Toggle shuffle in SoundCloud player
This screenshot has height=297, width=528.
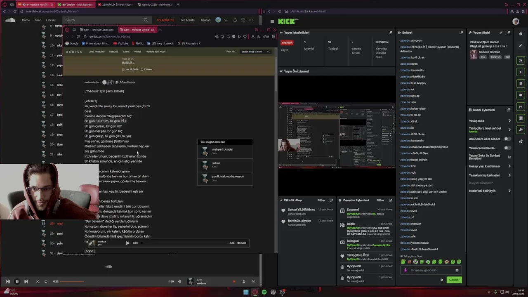point(38,281)
